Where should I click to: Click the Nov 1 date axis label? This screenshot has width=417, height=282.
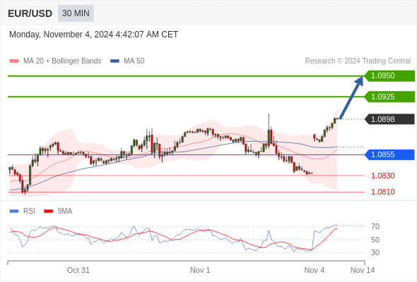tap(200, 270)
